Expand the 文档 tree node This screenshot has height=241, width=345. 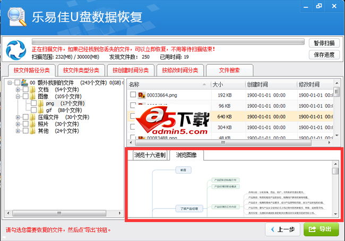[18, 90]
